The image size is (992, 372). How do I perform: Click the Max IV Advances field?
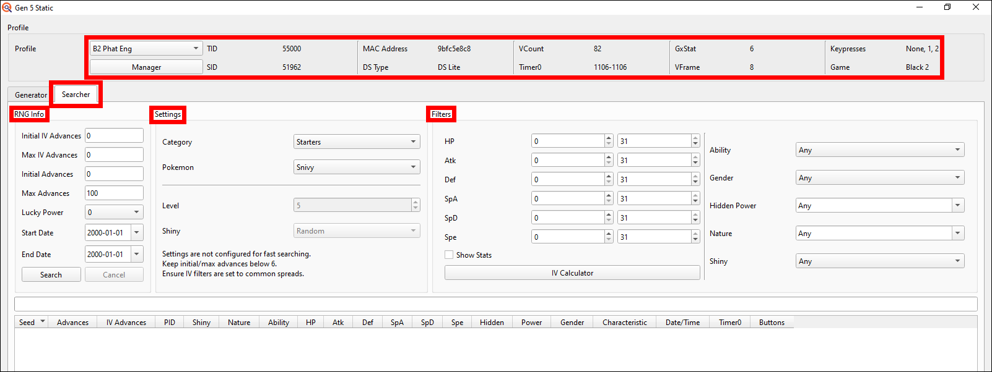click(114, 154)
